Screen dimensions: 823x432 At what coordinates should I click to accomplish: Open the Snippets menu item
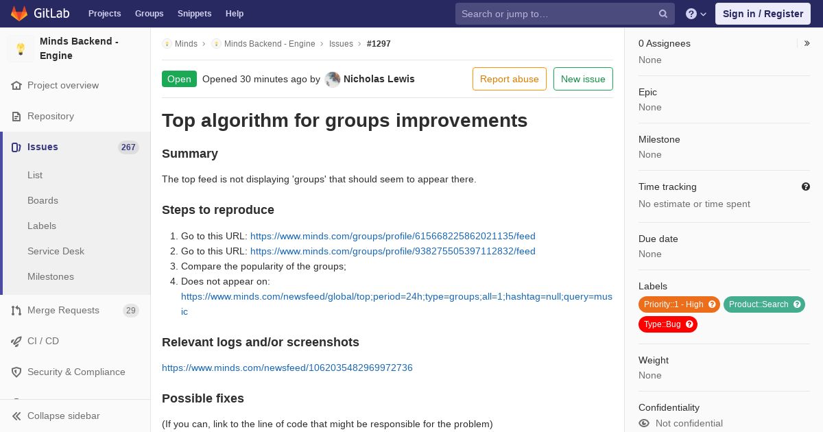[x=195, y=14]
